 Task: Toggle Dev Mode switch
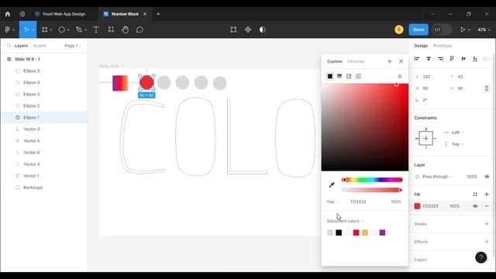pyautogui.click(x=442, y=29)
